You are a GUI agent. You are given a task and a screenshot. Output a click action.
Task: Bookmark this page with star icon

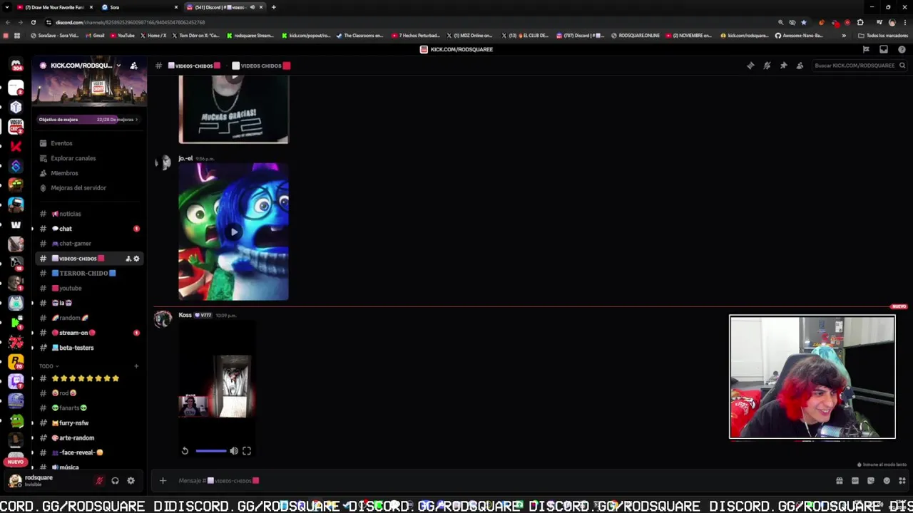[x=803, y=22]
